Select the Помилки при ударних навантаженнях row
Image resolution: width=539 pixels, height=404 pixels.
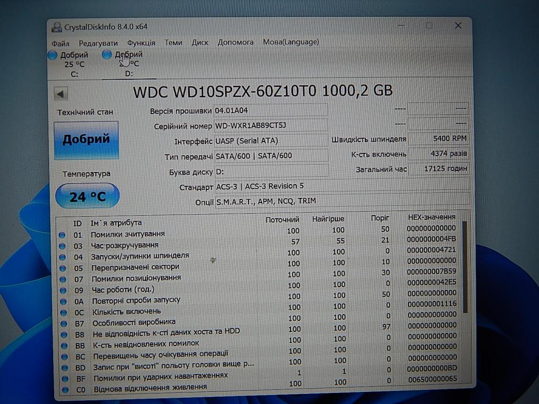pos(261,375)
